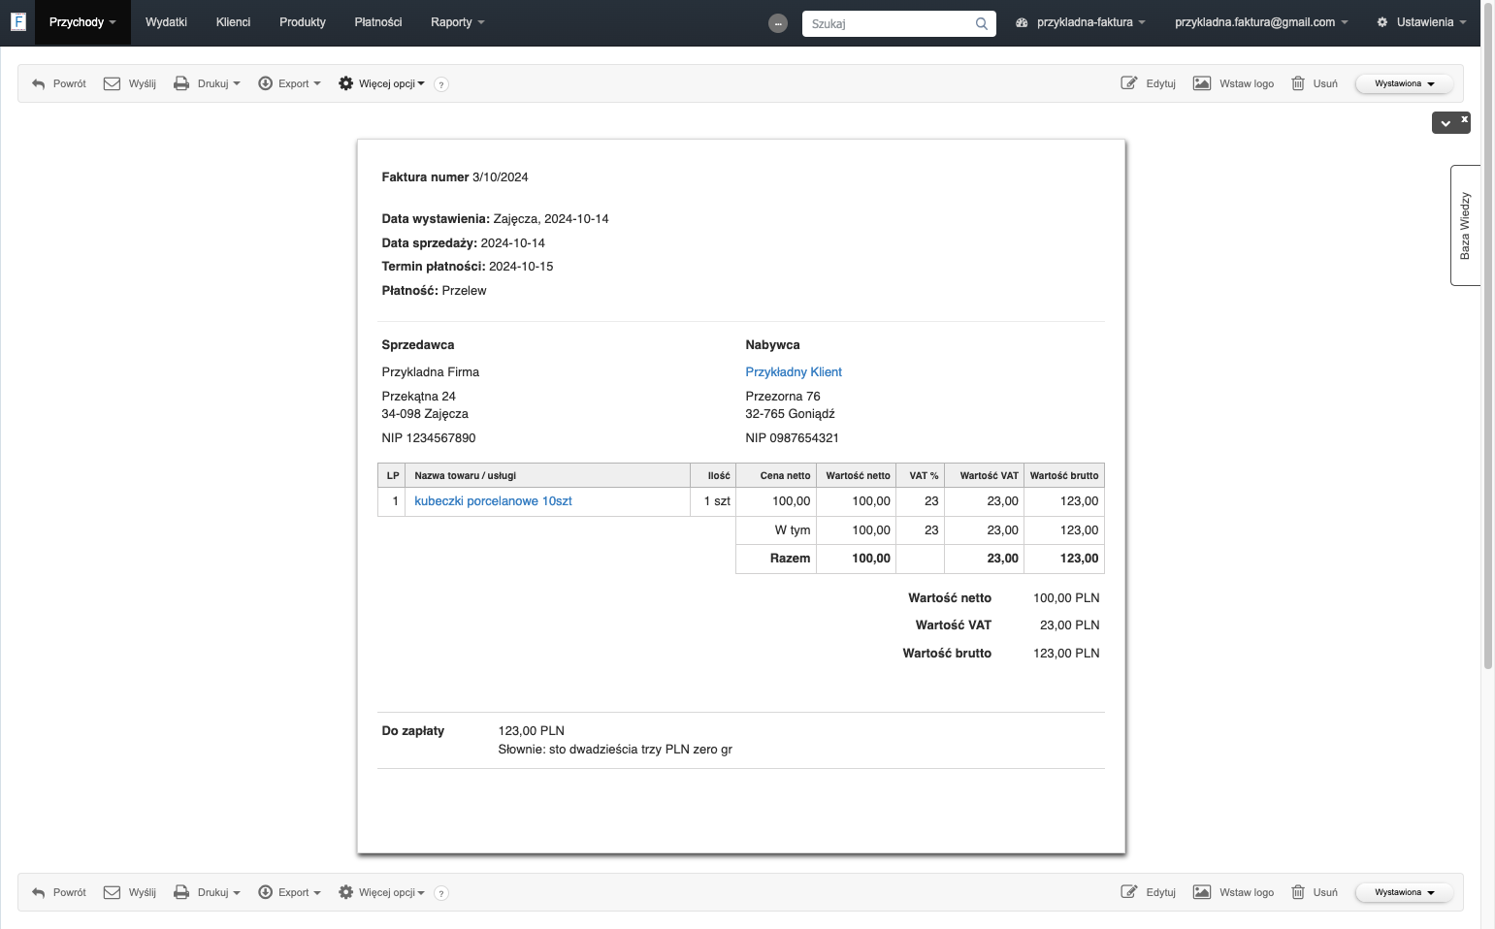
Task: Go to the Produkty section
Action: tap(303, 22)
